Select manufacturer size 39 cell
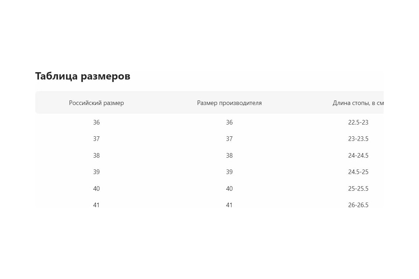The image size is (419, 279). tap(229, 172)
